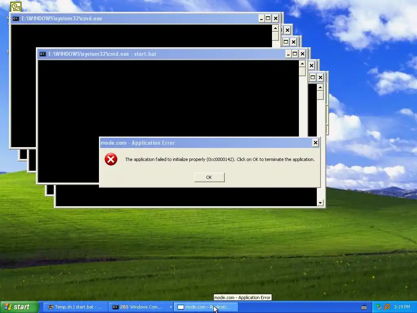This screenshot has width=417, height=313.
Task: Switch to Temp.sh | start.bat taskbar item
Action: (x=75, y=307)
